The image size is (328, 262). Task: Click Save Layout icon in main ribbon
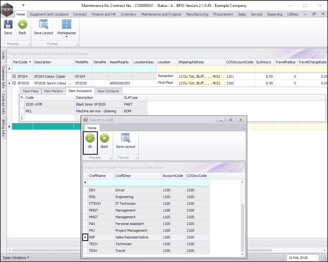click(x=43, y=25)
